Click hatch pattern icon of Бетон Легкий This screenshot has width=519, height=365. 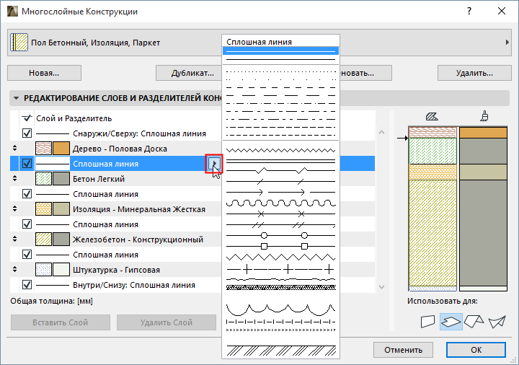[43, 178]
